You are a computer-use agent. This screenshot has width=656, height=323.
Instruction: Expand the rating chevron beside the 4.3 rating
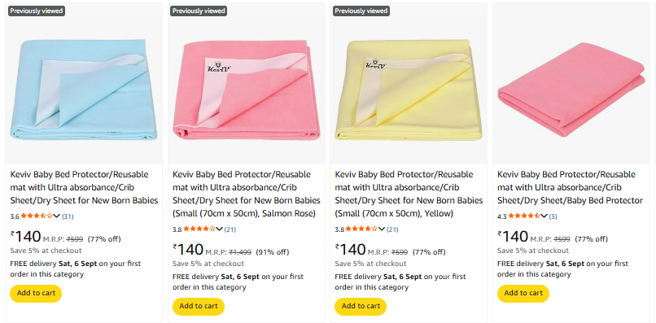[x=544, y=216]
